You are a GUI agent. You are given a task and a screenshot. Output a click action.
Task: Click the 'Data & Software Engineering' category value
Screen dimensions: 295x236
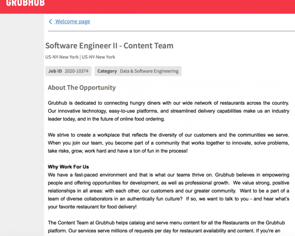pyautogui.click(x=149, y=71)
